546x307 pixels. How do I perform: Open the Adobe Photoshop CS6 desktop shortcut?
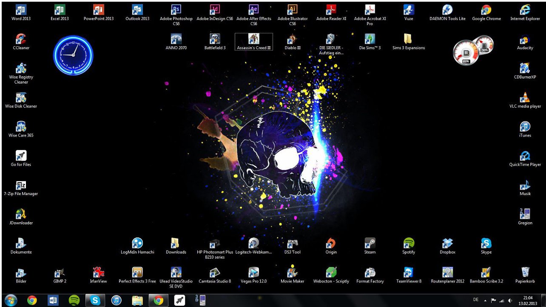coord(176,10)
